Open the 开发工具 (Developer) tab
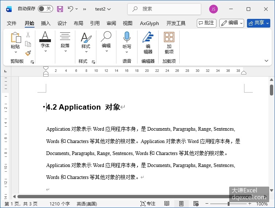 (x=176, y=23)
